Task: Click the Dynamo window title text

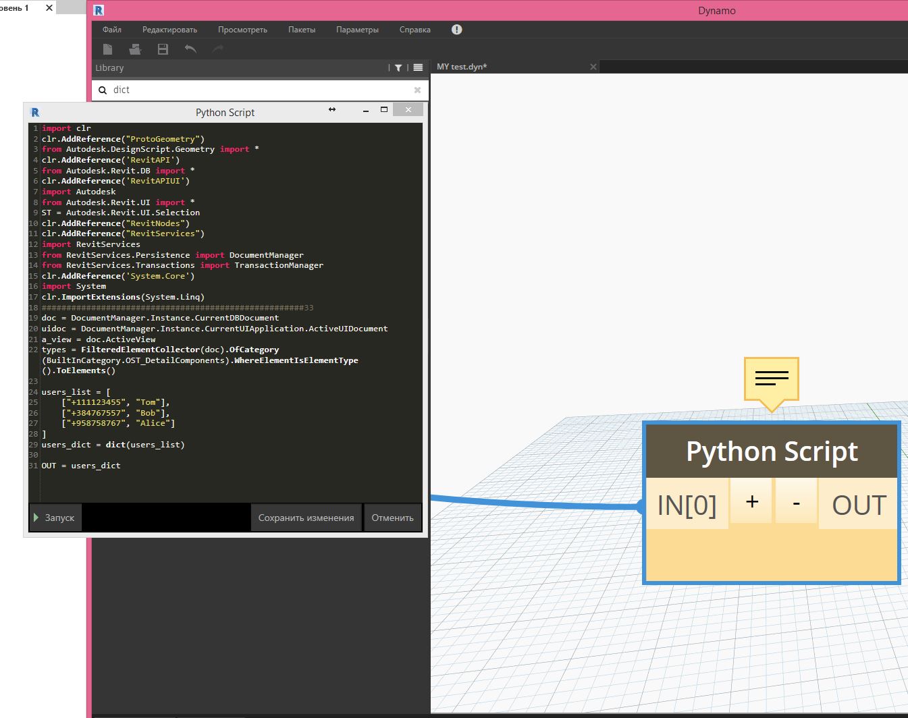Action: pos(717,10)
